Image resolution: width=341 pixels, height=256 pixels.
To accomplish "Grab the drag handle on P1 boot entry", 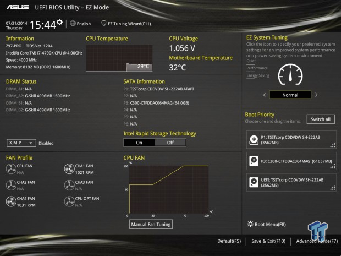I will (333, 145).
